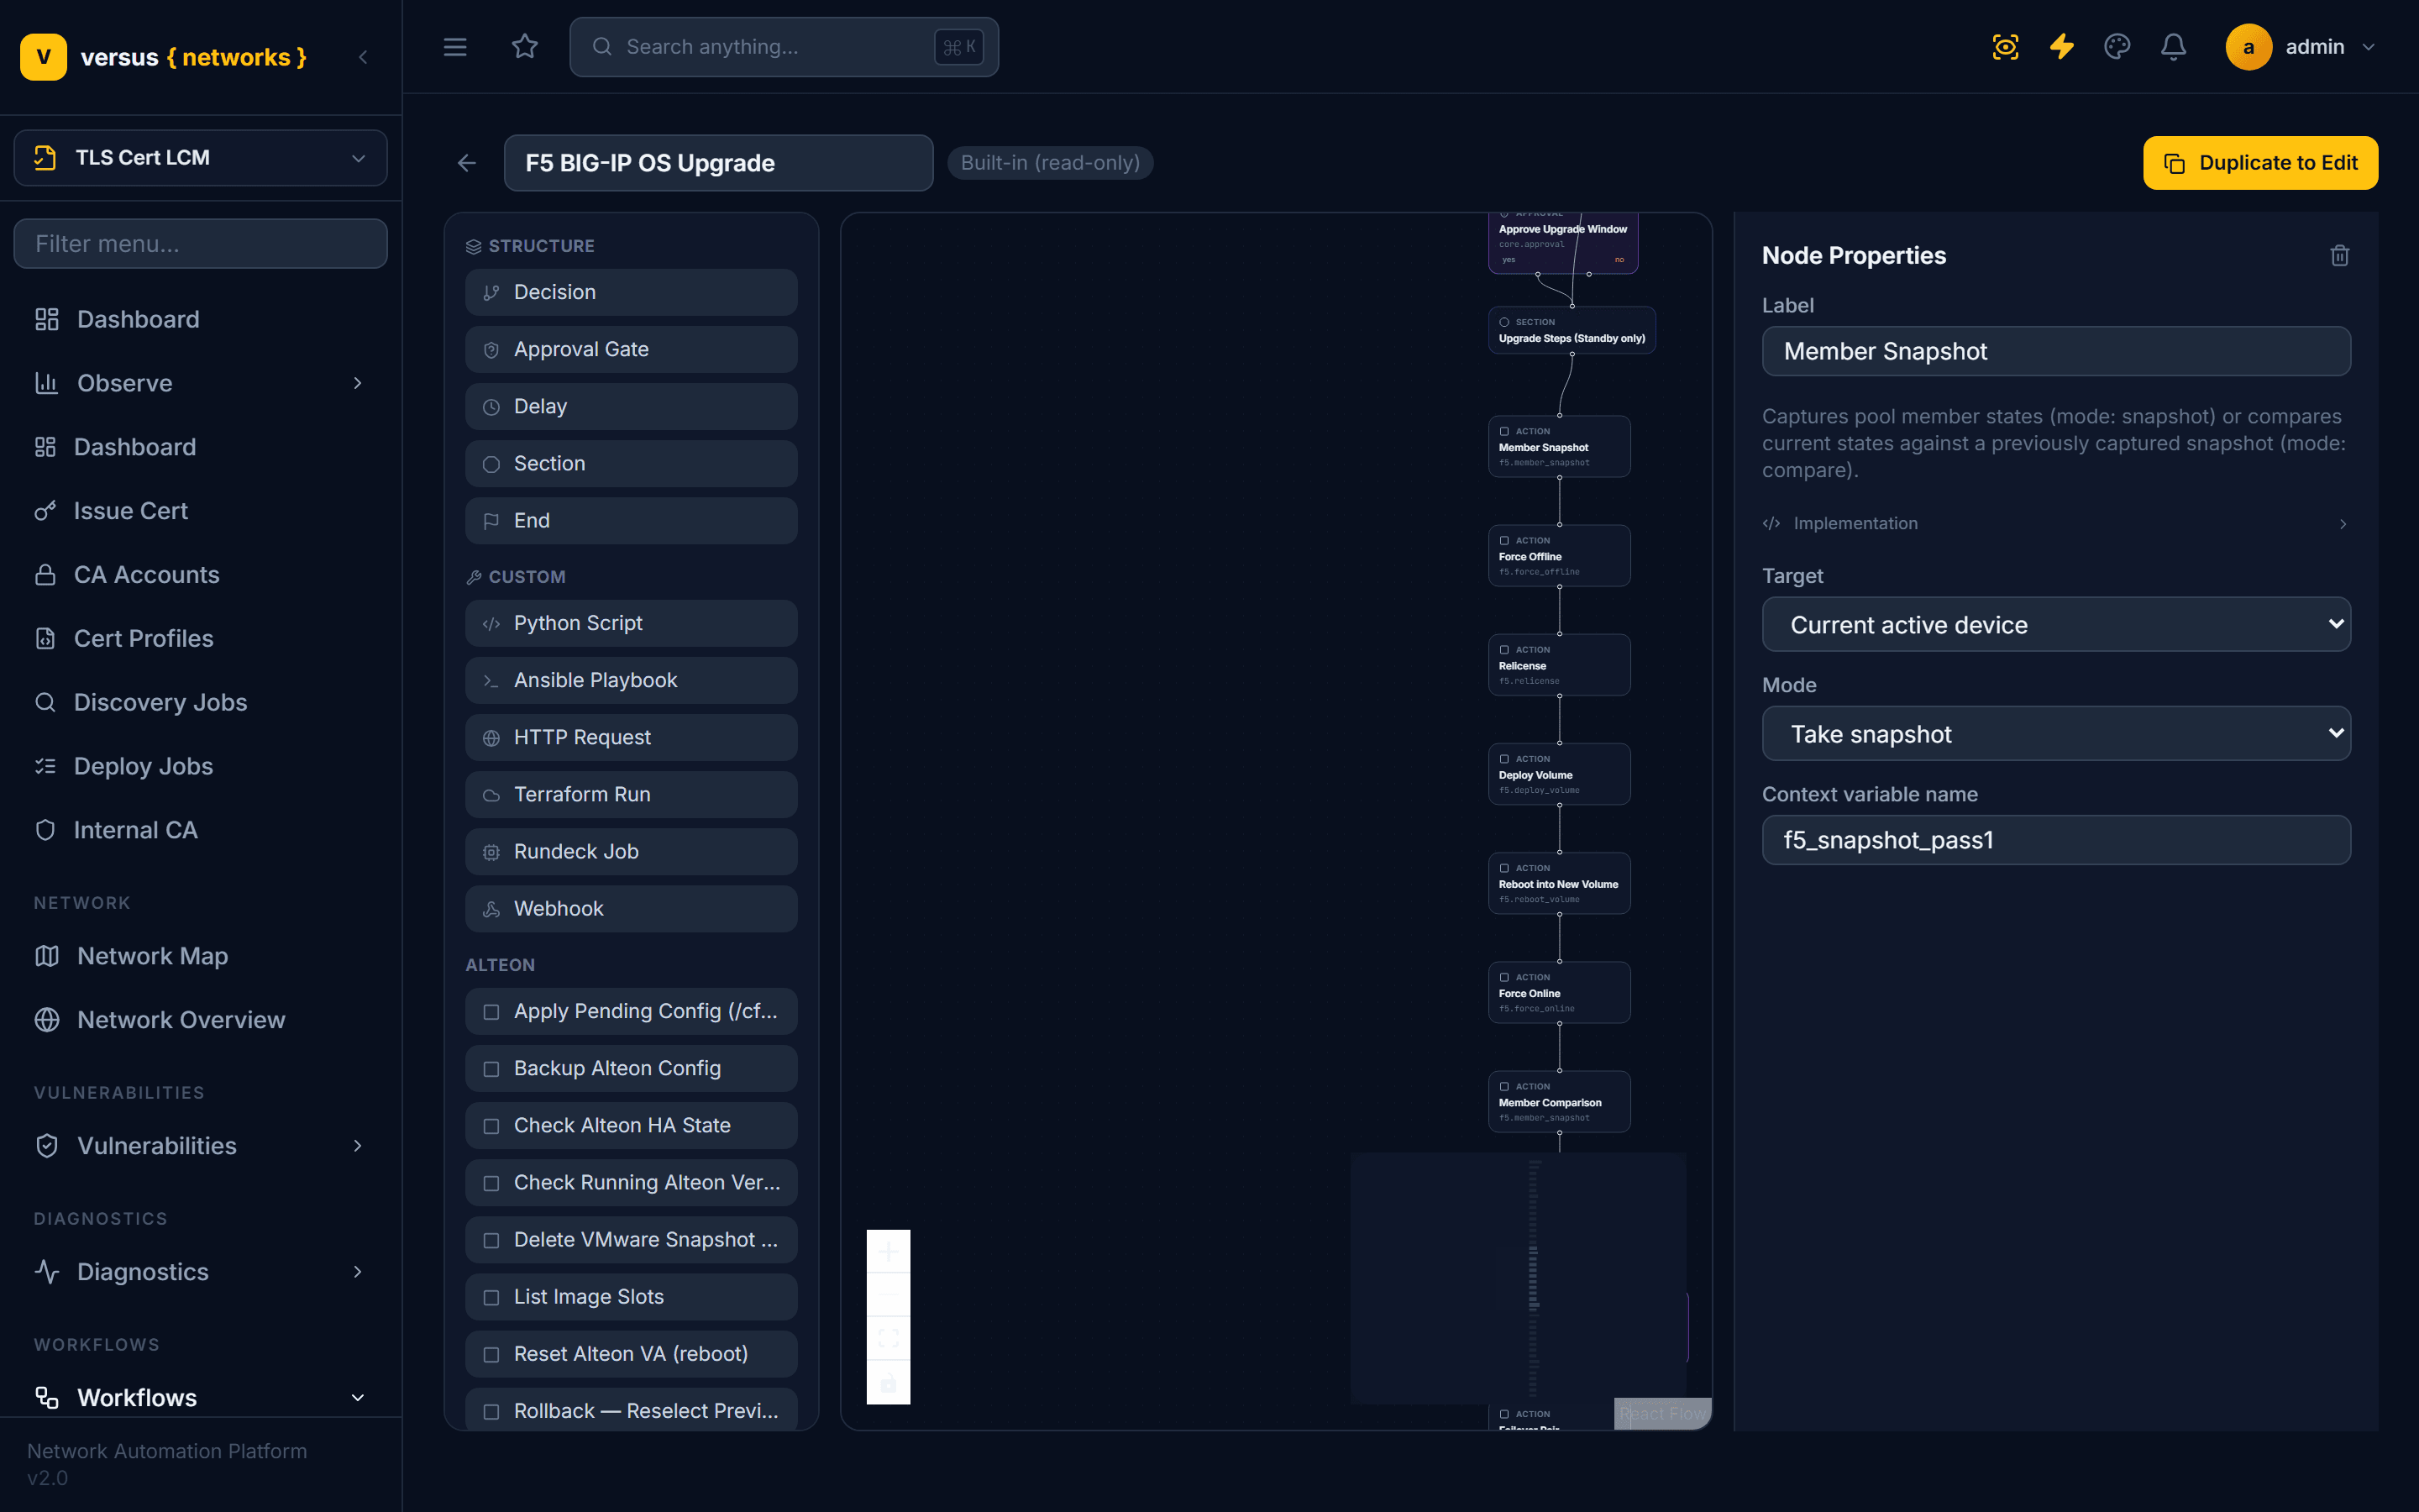Open the admin user menu
The height and width of the screenshot is (1512, 2419).
tap(2301, 47)
